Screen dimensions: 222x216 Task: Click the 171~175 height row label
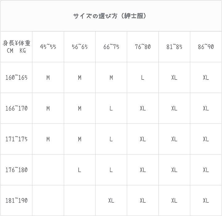click(16, 139)
